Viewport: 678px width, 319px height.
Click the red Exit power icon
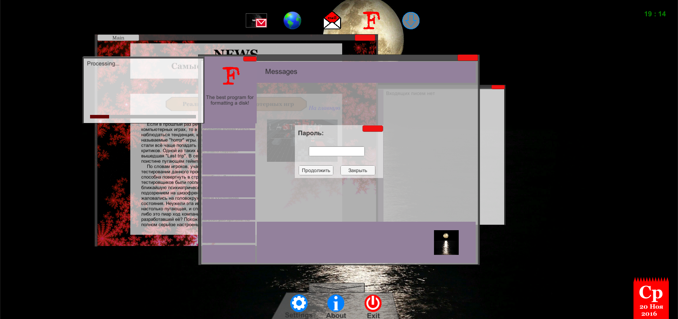coord(373,303)
